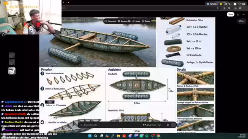
Task: Click the plus attach icon in prompt bar
Action: 81,125
